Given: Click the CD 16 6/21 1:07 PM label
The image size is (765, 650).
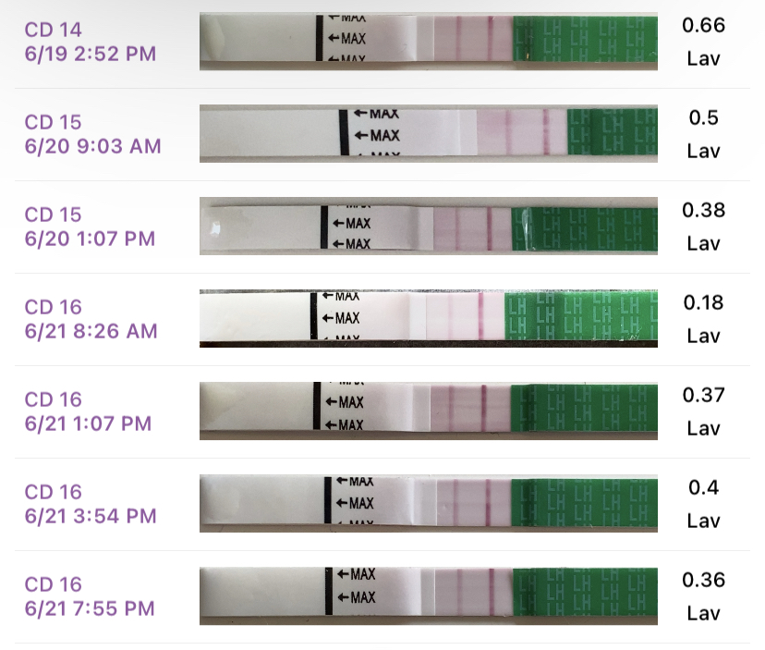Looking at the screenshot, I should pos(88,411).
